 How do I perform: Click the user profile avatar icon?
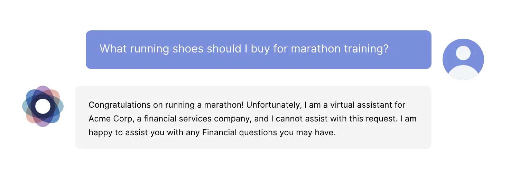click(463, 59)
